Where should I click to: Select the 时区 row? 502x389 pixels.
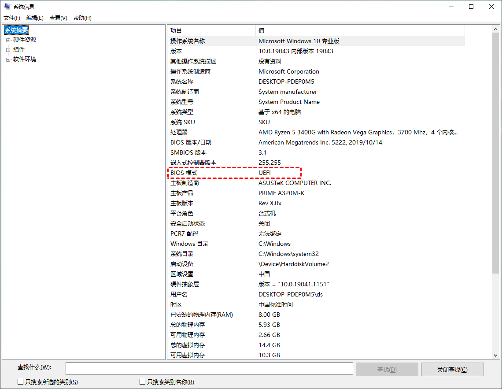point(316,304)
